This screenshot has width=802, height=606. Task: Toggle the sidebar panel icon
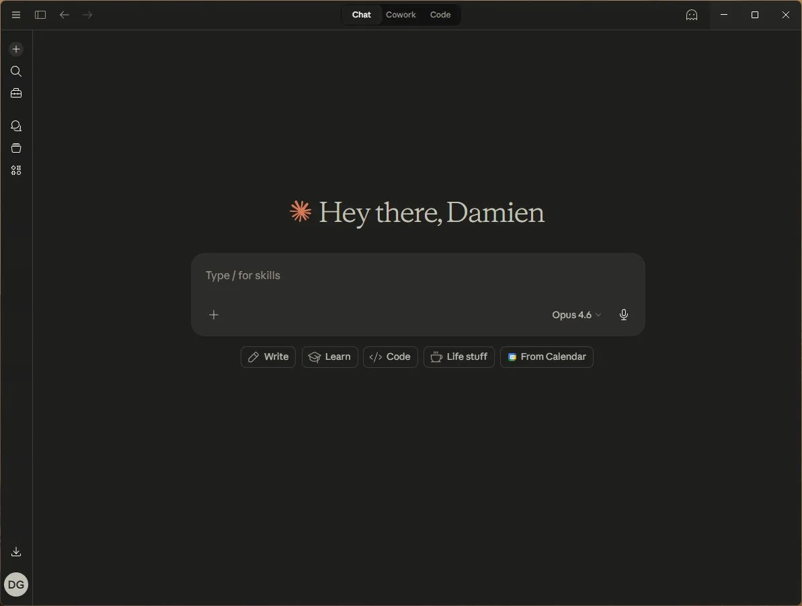pos(40,15)
